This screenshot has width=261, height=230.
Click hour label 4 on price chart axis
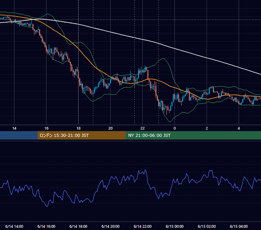239,128
